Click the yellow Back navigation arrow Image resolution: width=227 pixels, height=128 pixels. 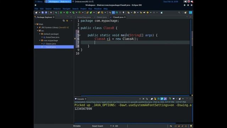(x=148, y=13)
